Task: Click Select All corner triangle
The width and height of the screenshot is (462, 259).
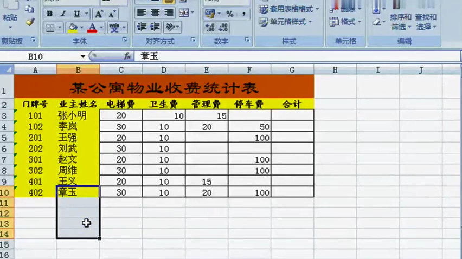Action: point(7,70)
